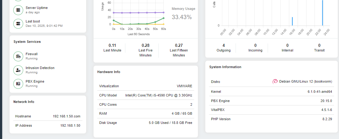Click the short blue bar near 16:00
Viewport: 339px width, 139px height.
point(292,21)
